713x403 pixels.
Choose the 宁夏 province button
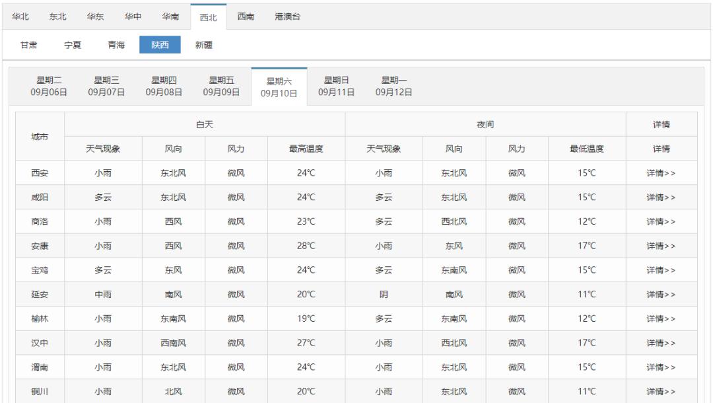(72, 46)
